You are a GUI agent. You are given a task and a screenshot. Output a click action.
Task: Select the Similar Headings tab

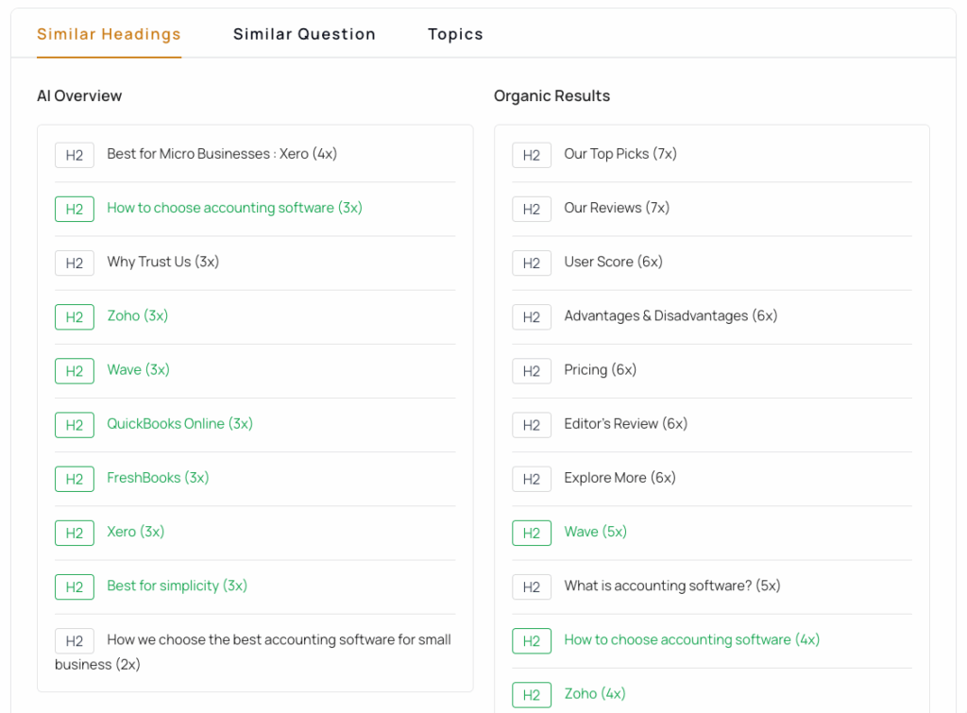click(x=110, y=34)
